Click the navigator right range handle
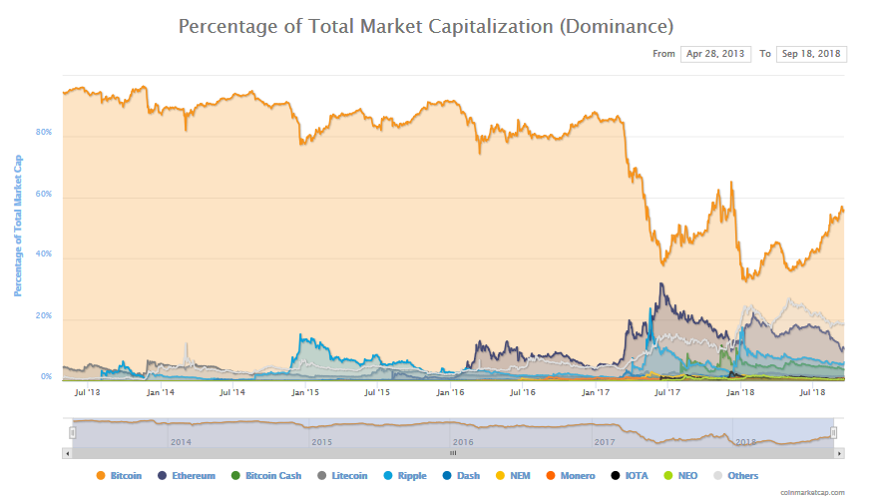The height and width of the screenshot is (500, 872). 834,432
